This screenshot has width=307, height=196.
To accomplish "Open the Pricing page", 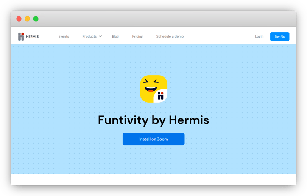I will 137,37.
